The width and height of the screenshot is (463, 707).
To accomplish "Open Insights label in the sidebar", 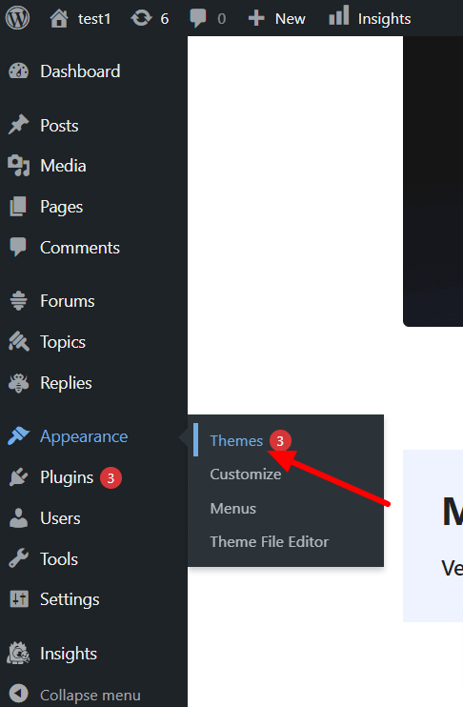I will click(x=69, y=655).
